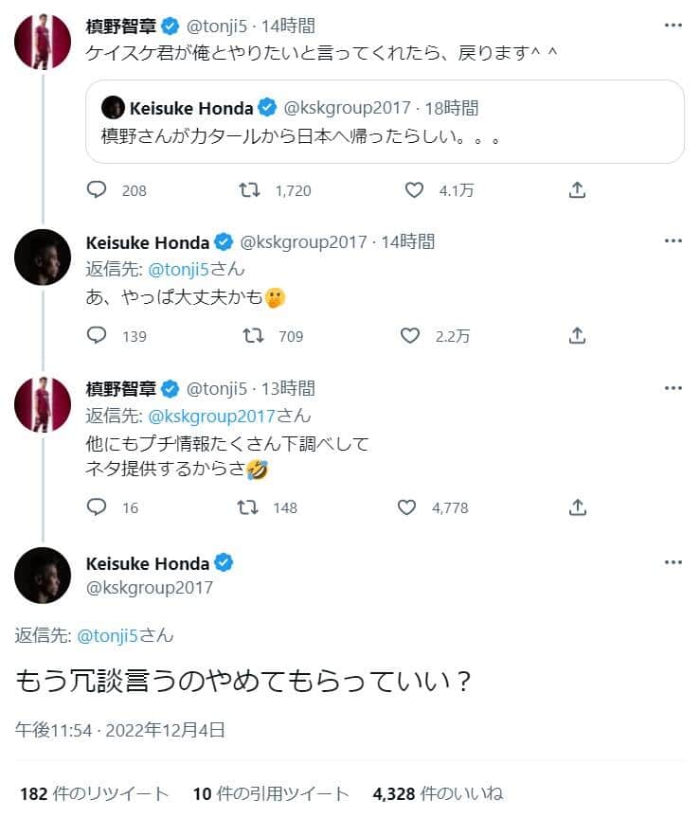Viewport: 700px width, 817px height.
Task: Click the share icon on Makino's top tweet
Action: click(575, 190)
